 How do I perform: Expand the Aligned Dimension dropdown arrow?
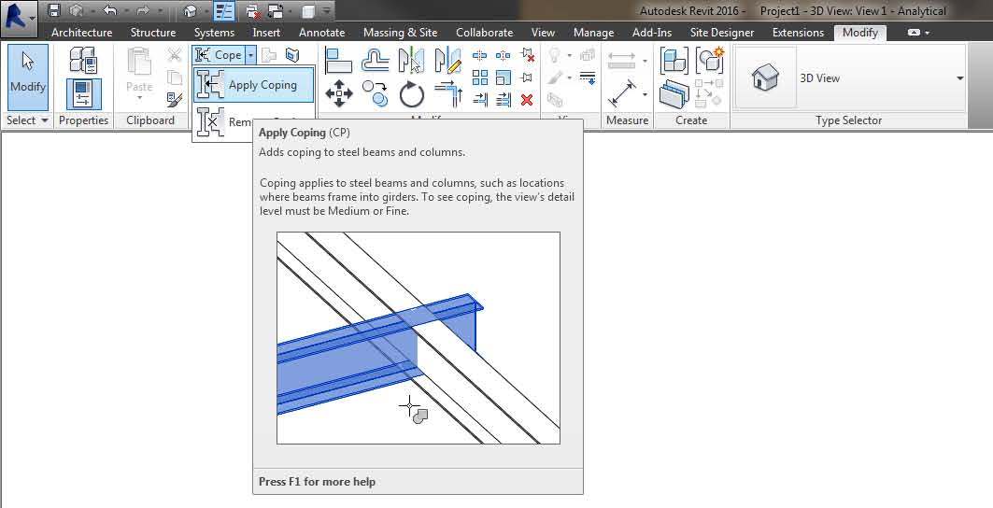pyautogui.click(x=645, y=94)
